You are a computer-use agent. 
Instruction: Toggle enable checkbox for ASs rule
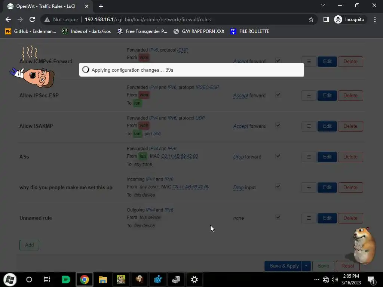278,156
